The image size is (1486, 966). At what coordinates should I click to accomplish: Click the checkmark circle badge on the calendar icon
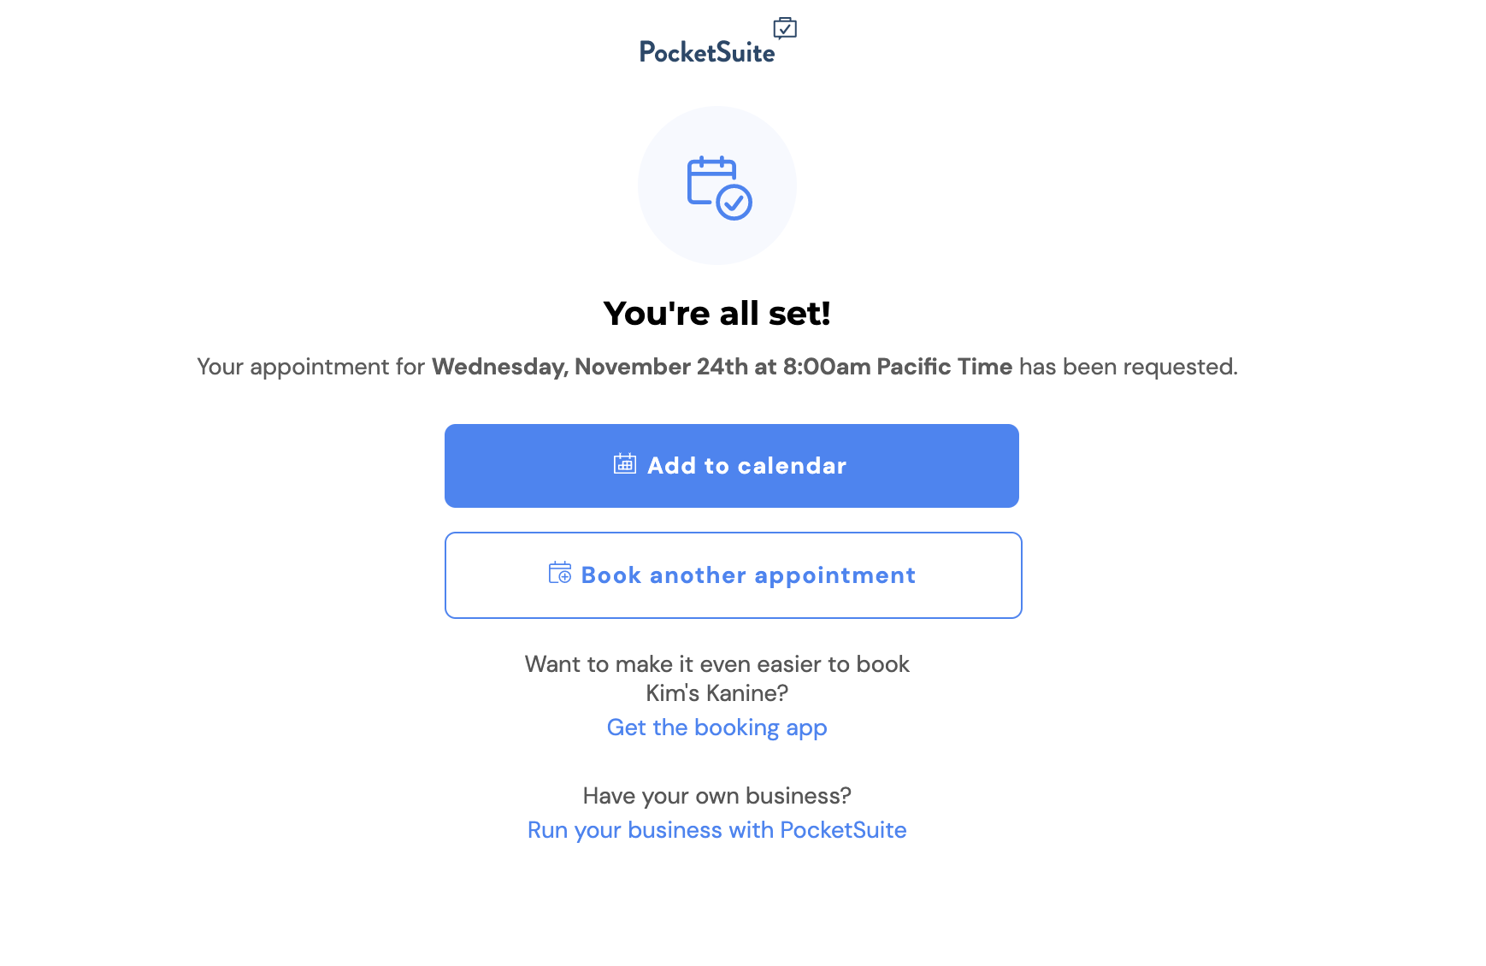[x=734, y=203]
